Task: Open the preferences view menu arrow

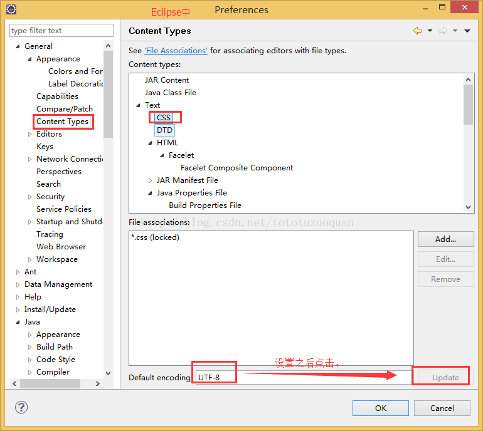Action: (467, 31)
